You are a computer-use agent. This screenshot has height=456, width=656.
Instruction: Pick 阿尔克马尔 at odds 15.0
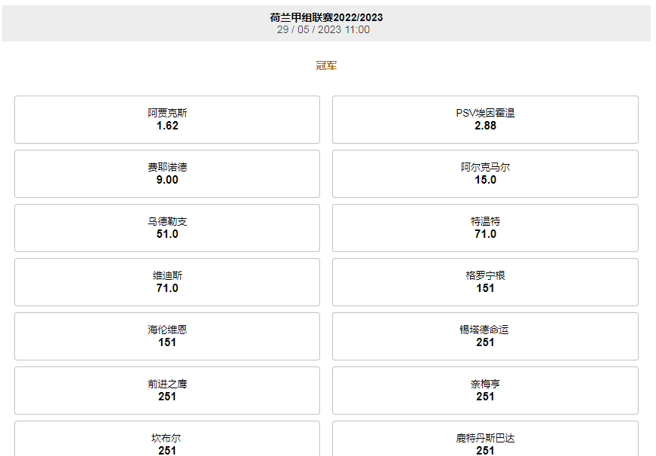click(x=488, y=173)
